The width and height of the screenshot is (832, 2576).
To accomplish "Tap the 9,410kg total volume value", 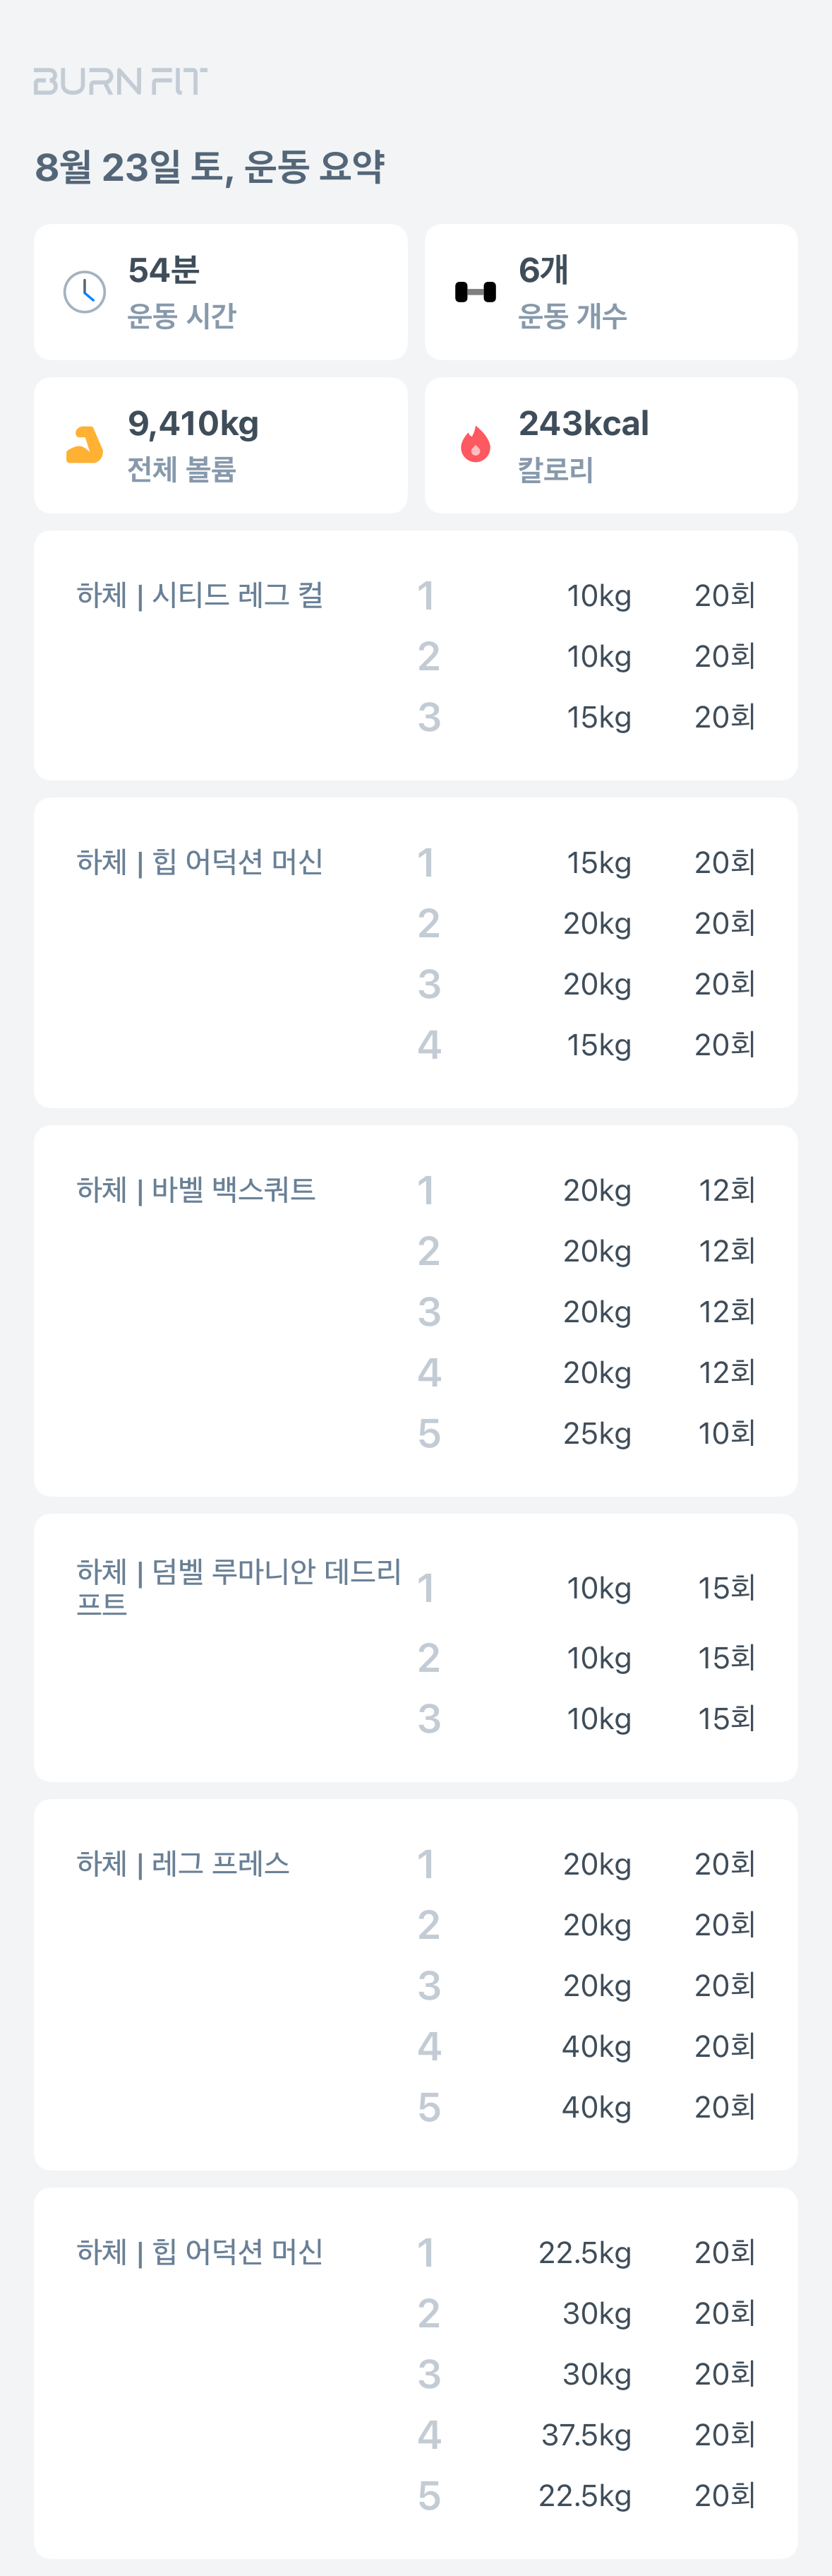I will pos(193,423).
